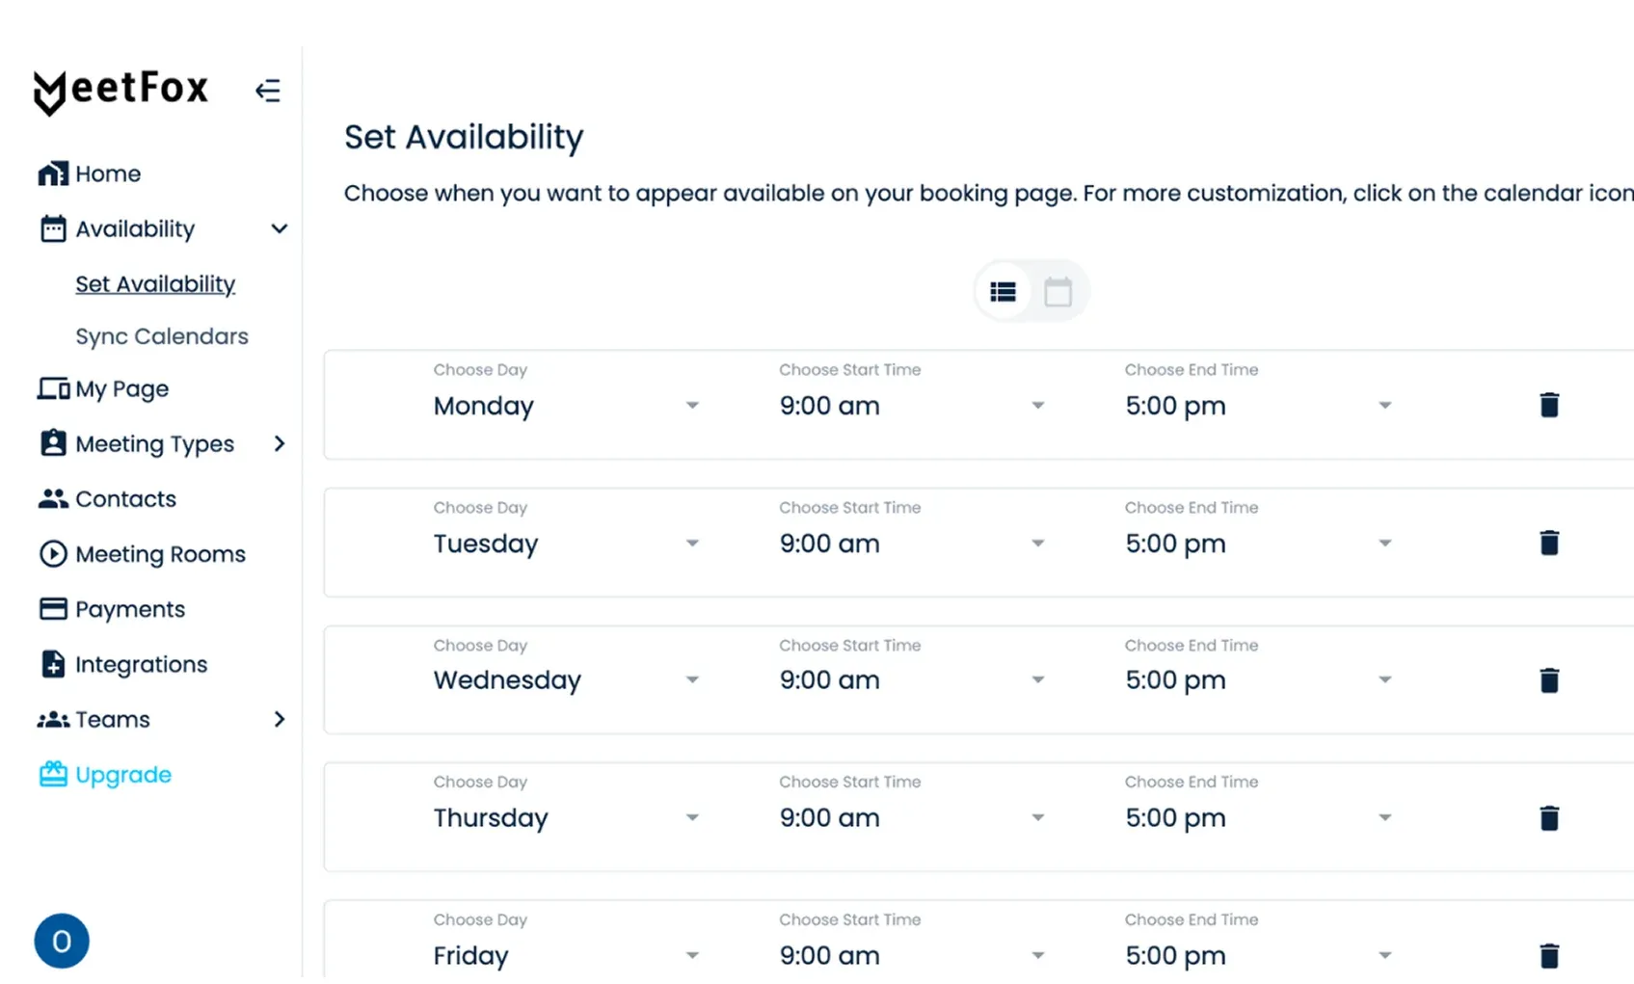Collapse the Availability menu section
This screenshot has height=984, width=1634.
pyautogui.click(x=280, y=228)
